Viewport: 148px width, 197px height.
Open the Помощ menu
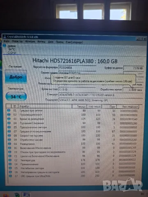point(60,42)
